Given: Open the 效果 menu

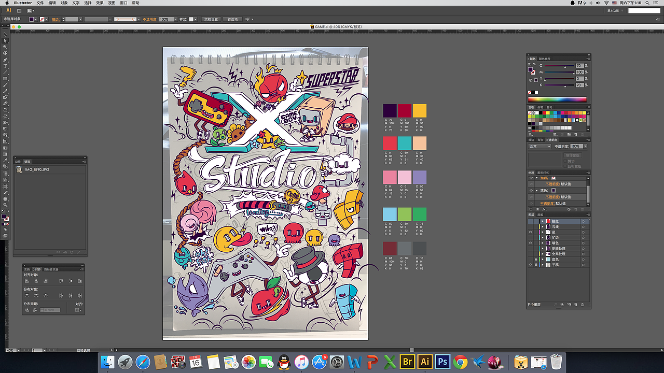Looking at the screenshot, I should pos(100,3).
